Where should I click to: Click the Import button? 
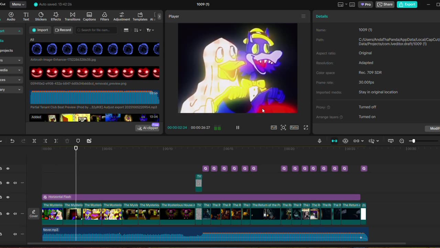tap(40, 30)
